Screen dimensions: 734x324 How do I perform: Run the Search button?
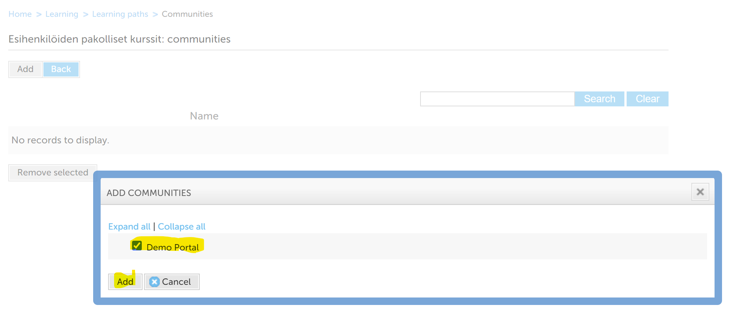[599, 99]
